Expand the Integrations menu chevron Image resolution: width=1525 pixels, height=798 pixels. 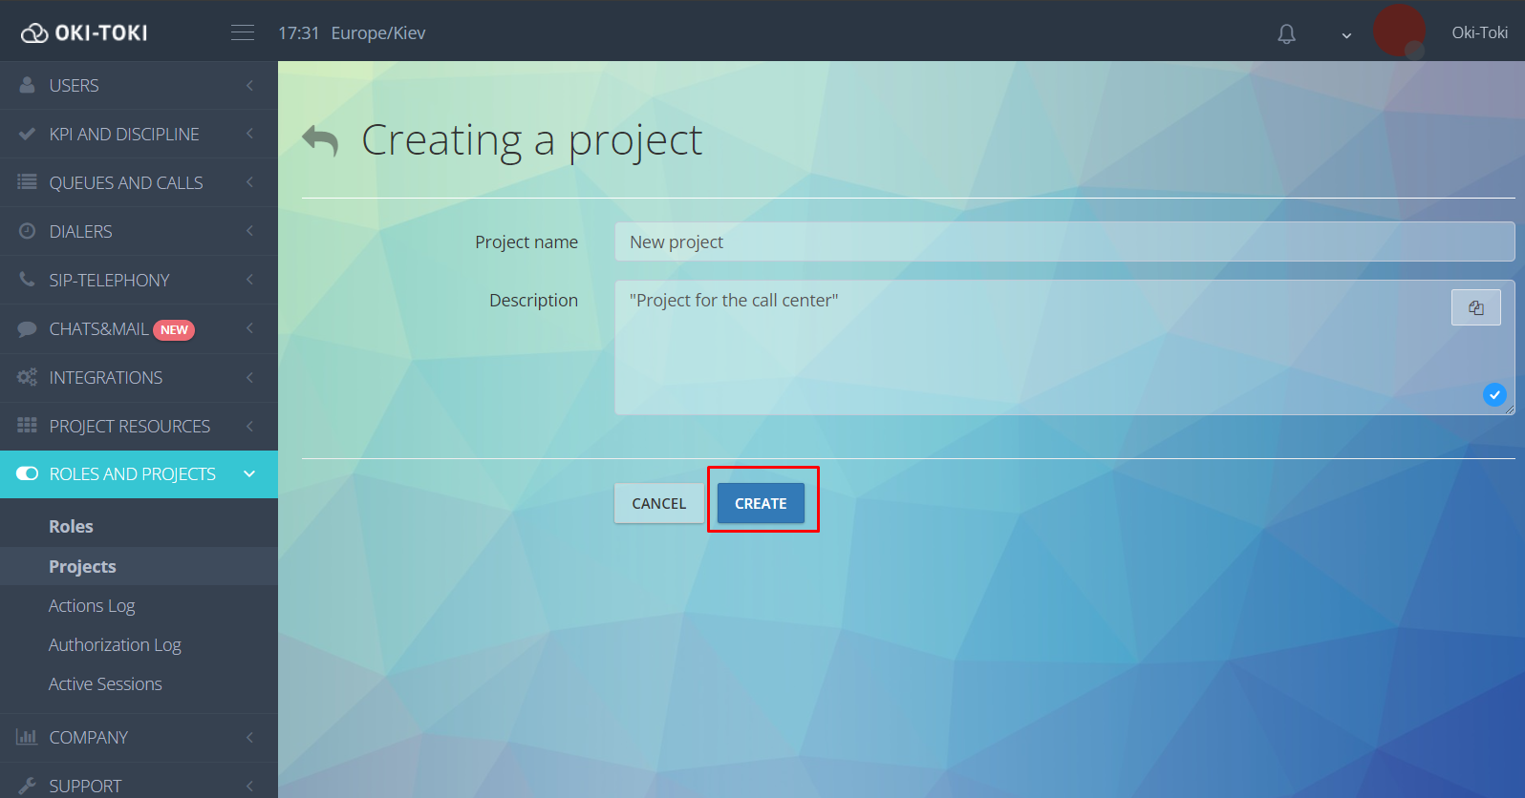[249, 377]
